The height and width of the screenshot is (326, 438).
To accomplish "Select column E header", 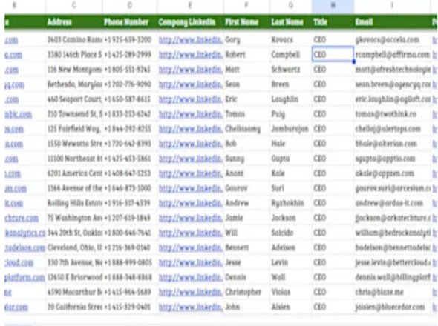I will point(190,6).
